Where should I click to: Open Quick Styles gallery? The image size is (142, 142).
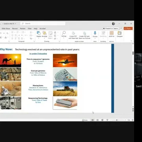pos(50,35)
